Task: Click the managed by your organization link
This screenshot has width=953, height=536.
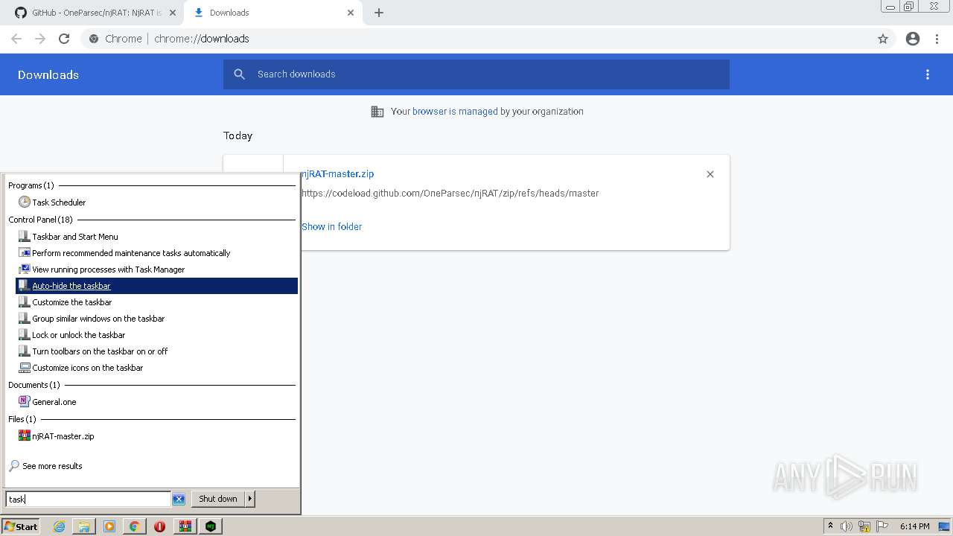Action: (x=455, y=112)
